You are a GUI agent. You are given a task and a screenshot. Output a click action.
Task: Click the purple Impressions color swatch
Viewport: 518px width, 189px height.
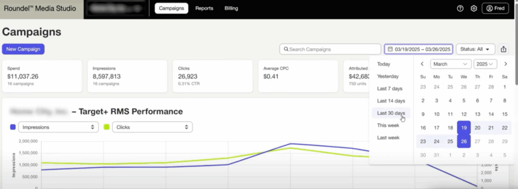[13, 127]
